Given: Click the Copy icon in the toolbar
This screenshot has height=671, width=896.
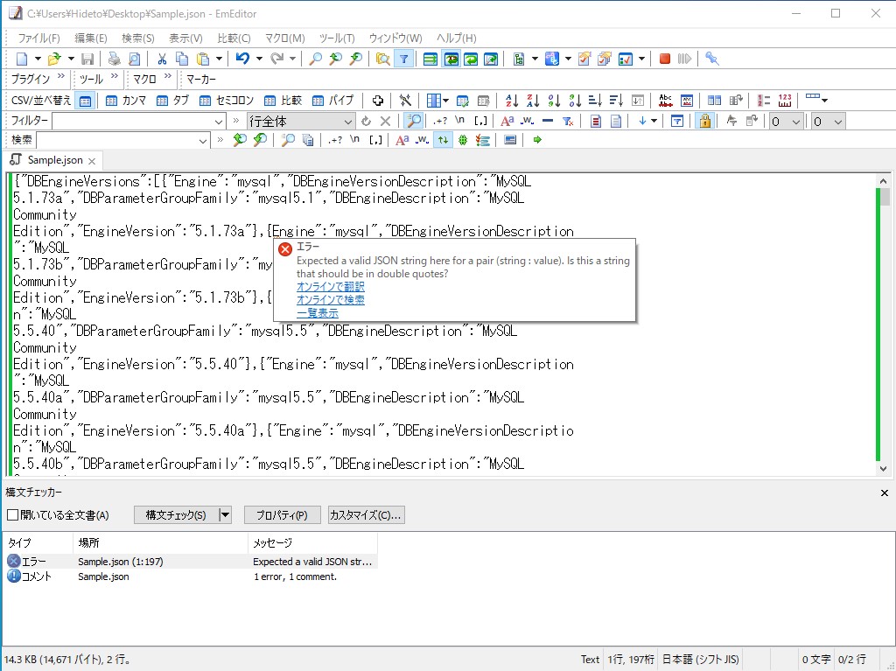Looking at the screenshot, I should coord(182,59).
